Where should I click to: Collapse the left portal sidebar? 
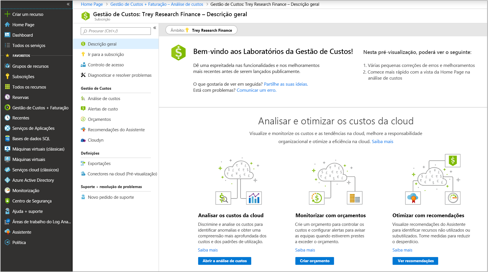point(68,4)
